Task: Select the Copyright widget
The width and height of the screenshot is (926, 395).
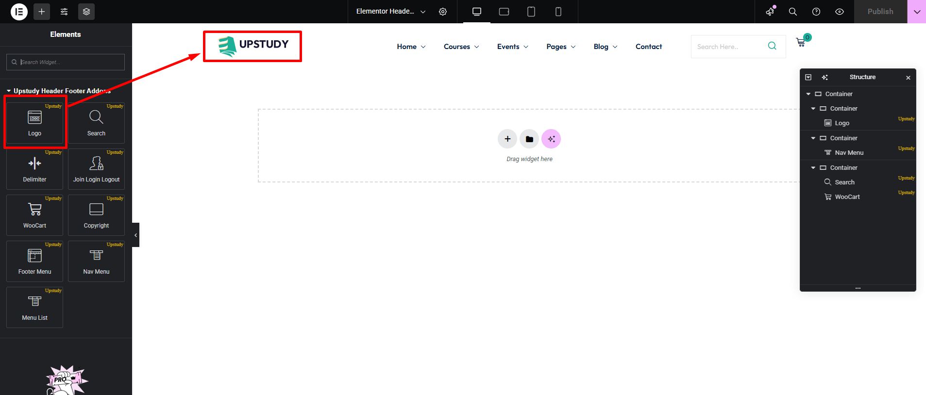Action: (96, 215)
